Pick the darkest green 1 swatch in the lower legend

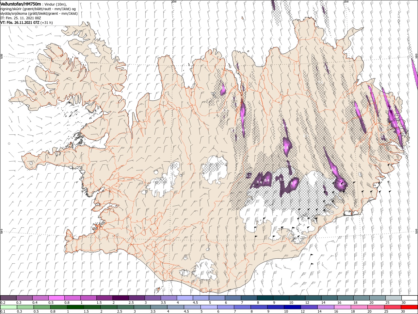[x=75, y=307]
